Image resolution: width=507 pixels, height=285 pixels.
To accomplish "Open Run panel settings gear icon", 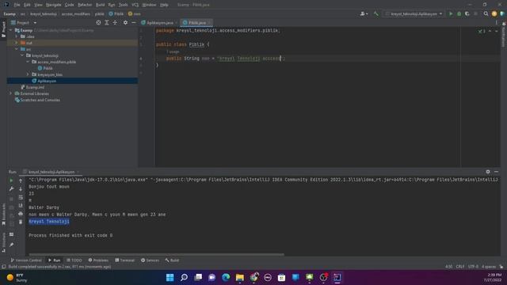I will 488,172.
